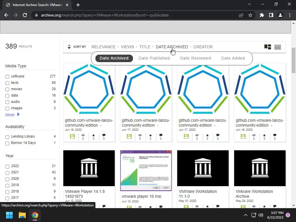Filter results by year 2019

(x=7, y=186)
